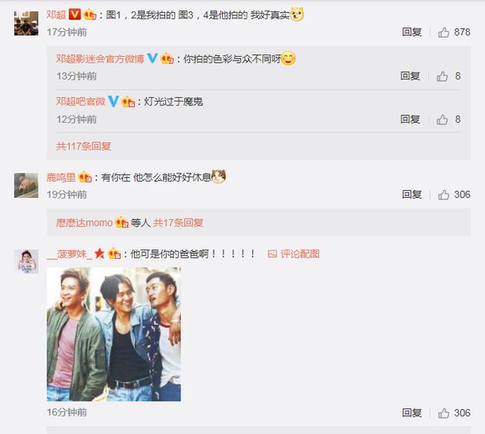The image size is (485, 434).
Task: Like 邓超's comment with 878 likes
Action: click(x=443, y=32)
